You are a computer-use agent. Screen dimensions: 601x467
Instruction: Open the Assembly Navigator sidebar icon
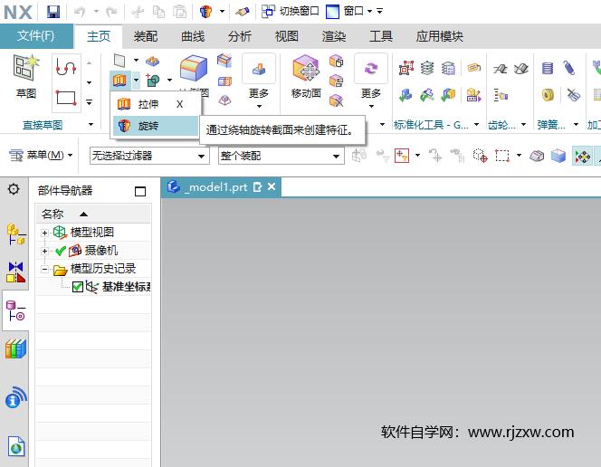coord(15,234)
